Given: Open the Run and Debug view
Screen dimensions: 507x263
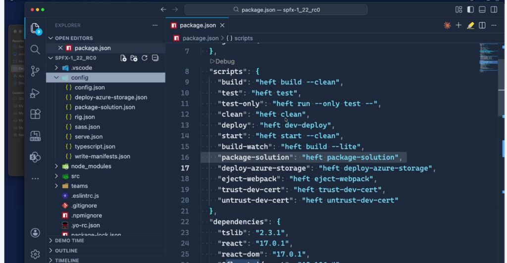Looking at the screenshot, I should (x=35, y=93).
